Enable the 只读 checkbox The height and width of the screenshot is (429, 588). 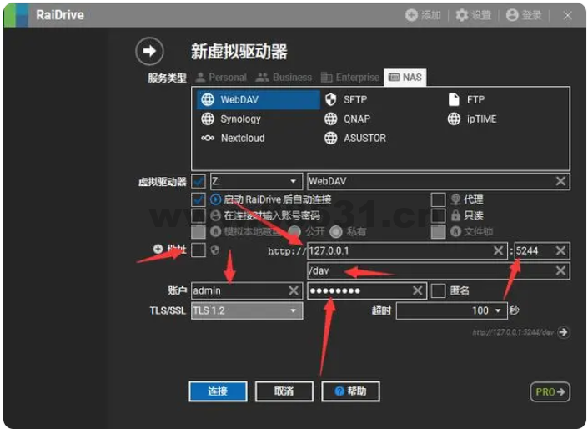tap(438, 215)
